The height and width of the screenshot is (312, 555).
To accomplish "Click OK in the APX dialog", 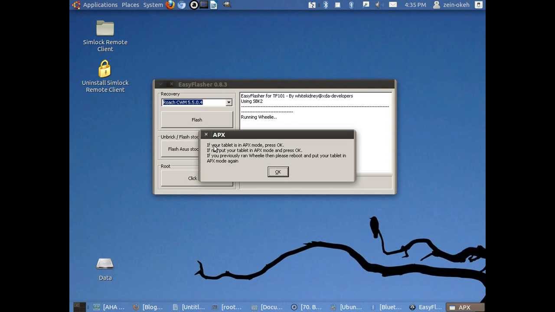I will 278,172.
